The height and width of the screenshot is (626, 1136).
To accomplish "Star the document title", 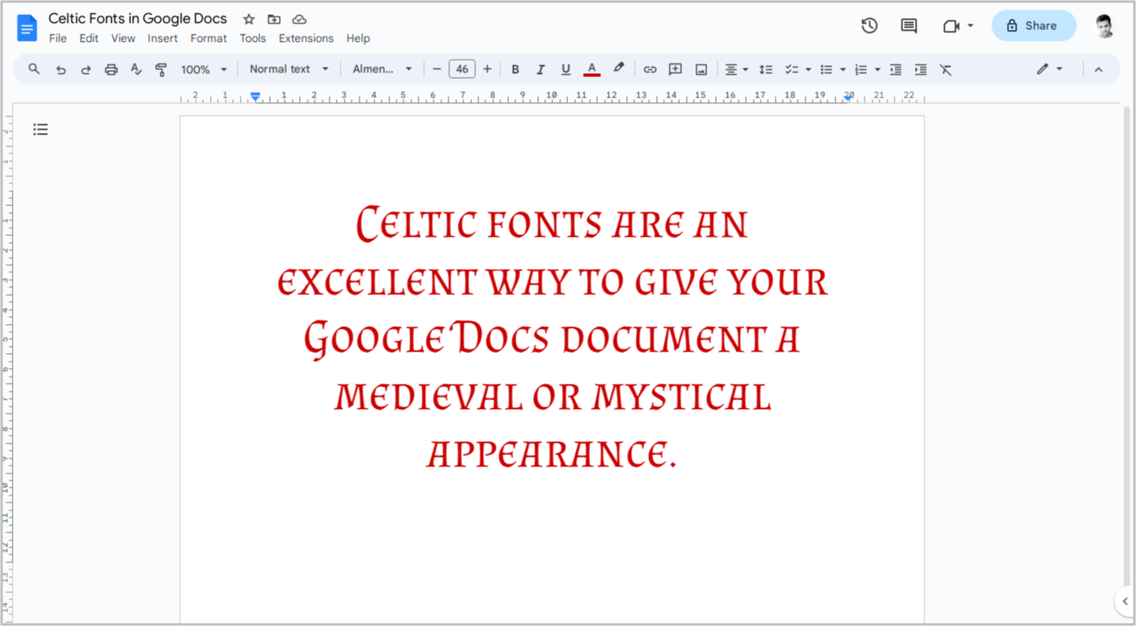I will point(249,19).
